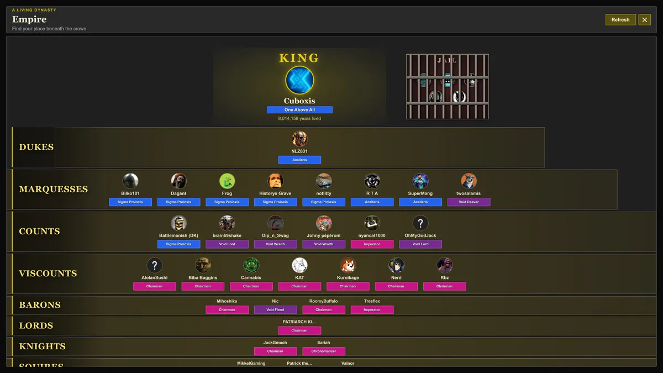Open Frog's green avatar
This screenshot has height=373, width=663.
(x=227, y=181)
